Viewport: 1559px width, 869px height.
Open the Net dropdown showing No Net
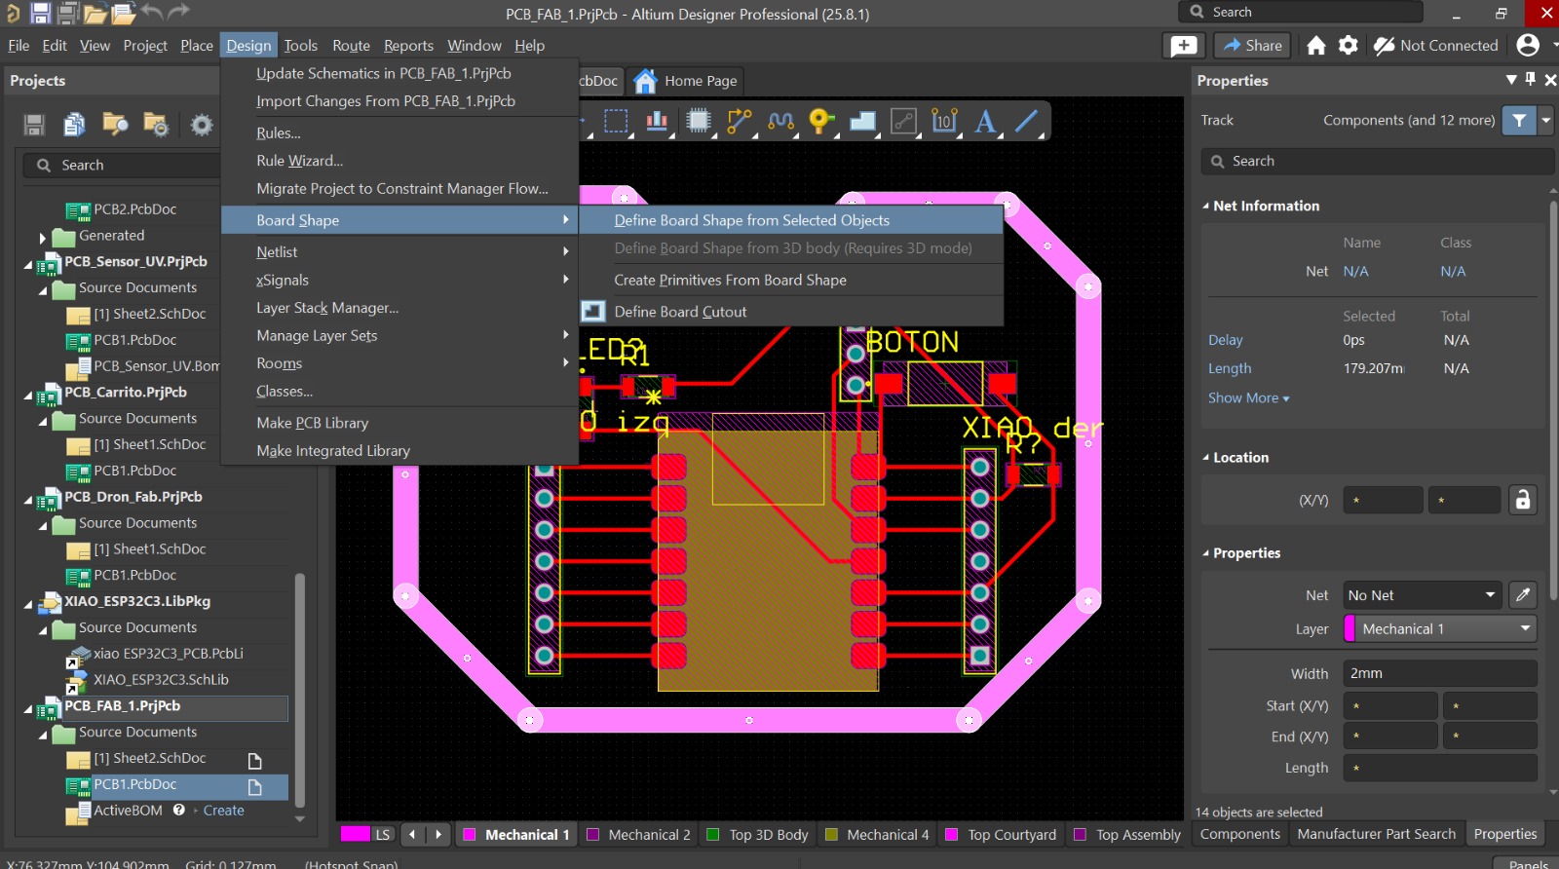click(x=1423, y=595)
